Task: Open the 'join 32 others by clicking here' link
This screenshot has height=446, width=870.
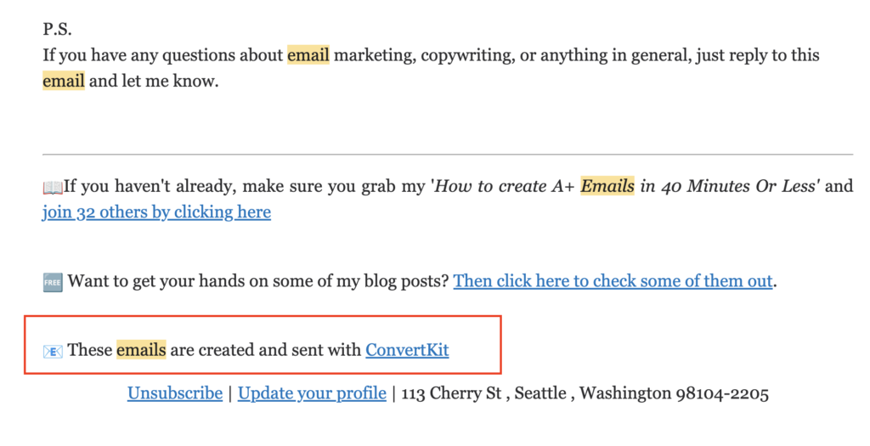Action: pos(156,212)
